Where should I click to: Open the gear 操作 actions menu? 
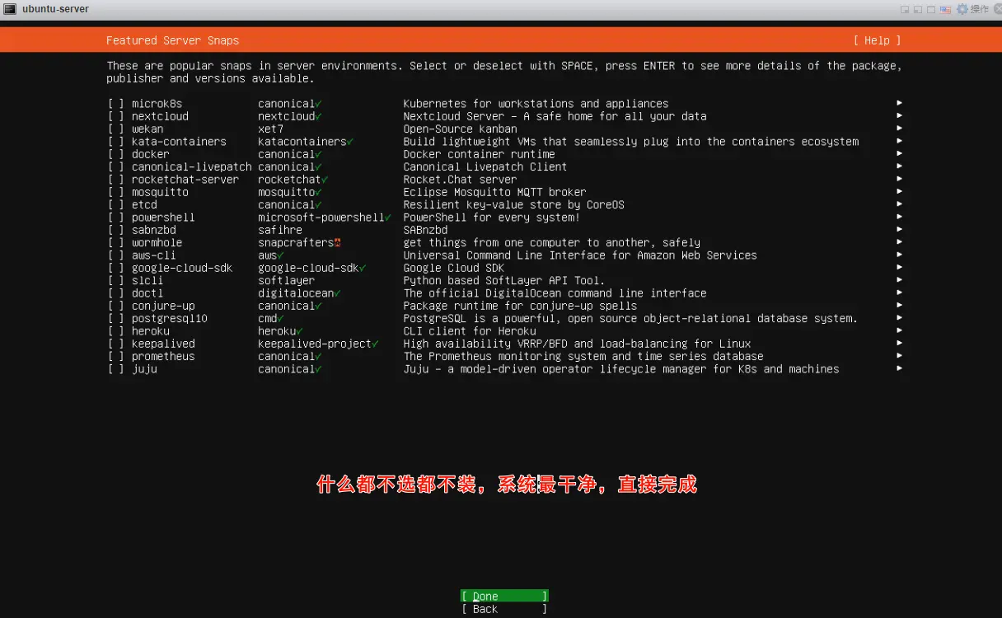(x=972, y=9)
